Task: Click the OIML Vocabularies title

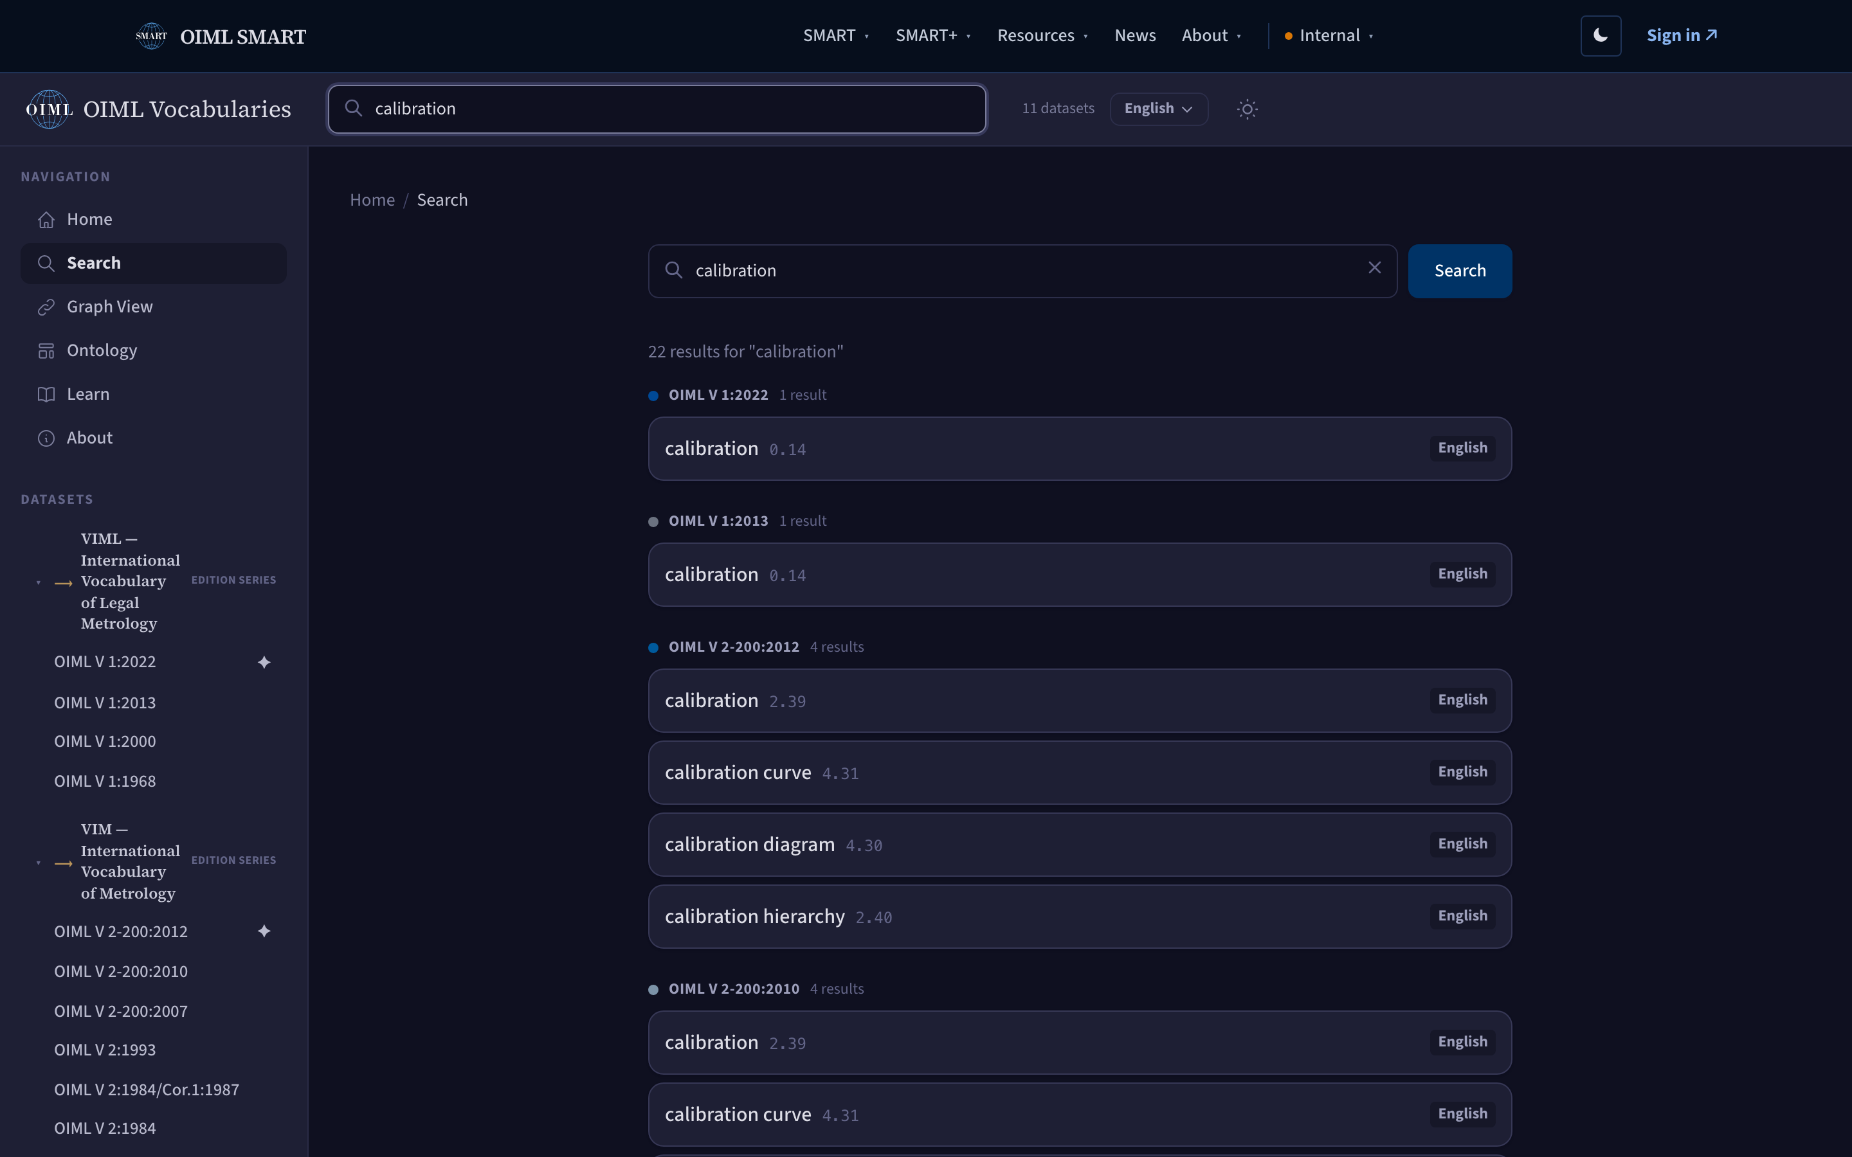Action: coord(186,109)
